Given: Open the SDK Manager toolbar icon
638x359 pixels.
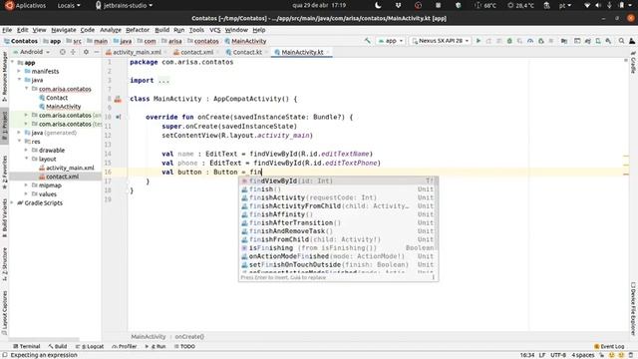Looking at the screenshot, I should [x=608, y=41].
